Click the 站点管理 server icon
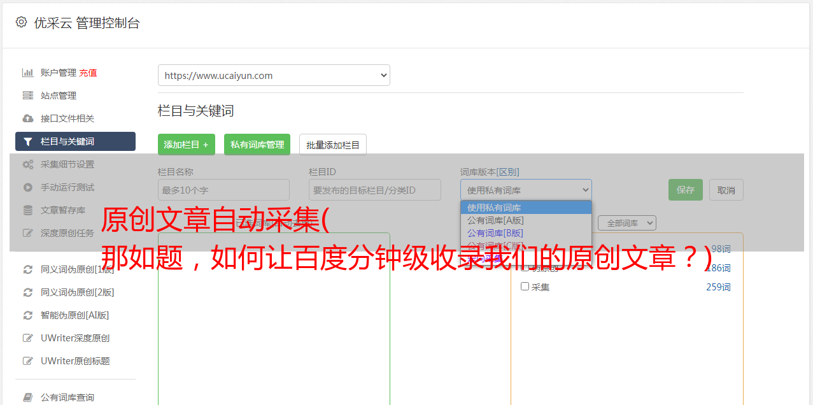The width and height of the screenshot is (813, 405). click(x=27, y=96)
